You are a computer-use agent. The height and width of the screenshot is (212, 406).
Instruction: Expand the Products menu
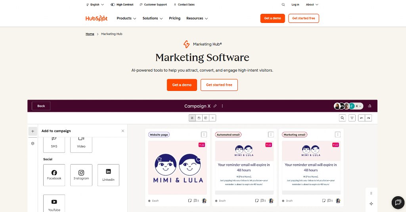(x=126, y=18)
